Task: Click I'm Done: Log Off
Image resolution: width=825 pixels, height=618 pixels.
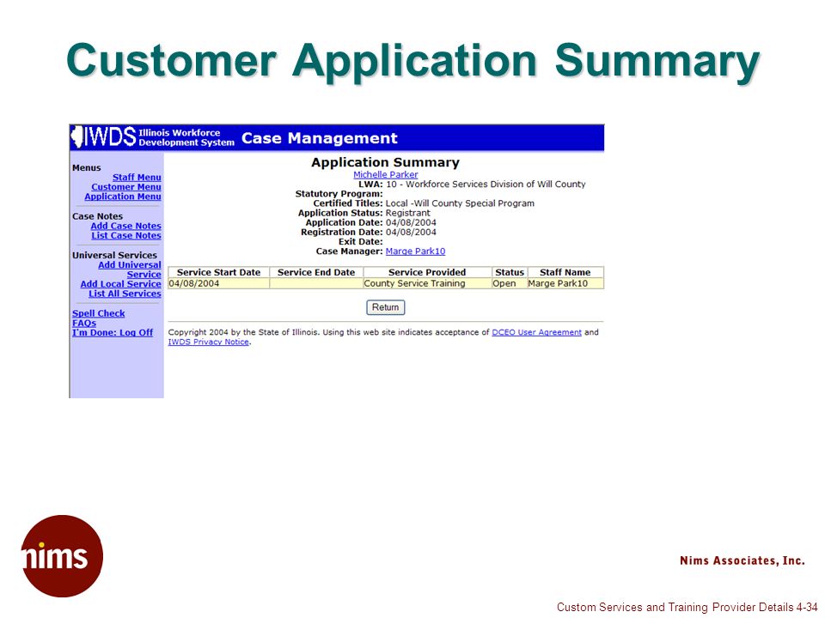Action: pos(113,333)
